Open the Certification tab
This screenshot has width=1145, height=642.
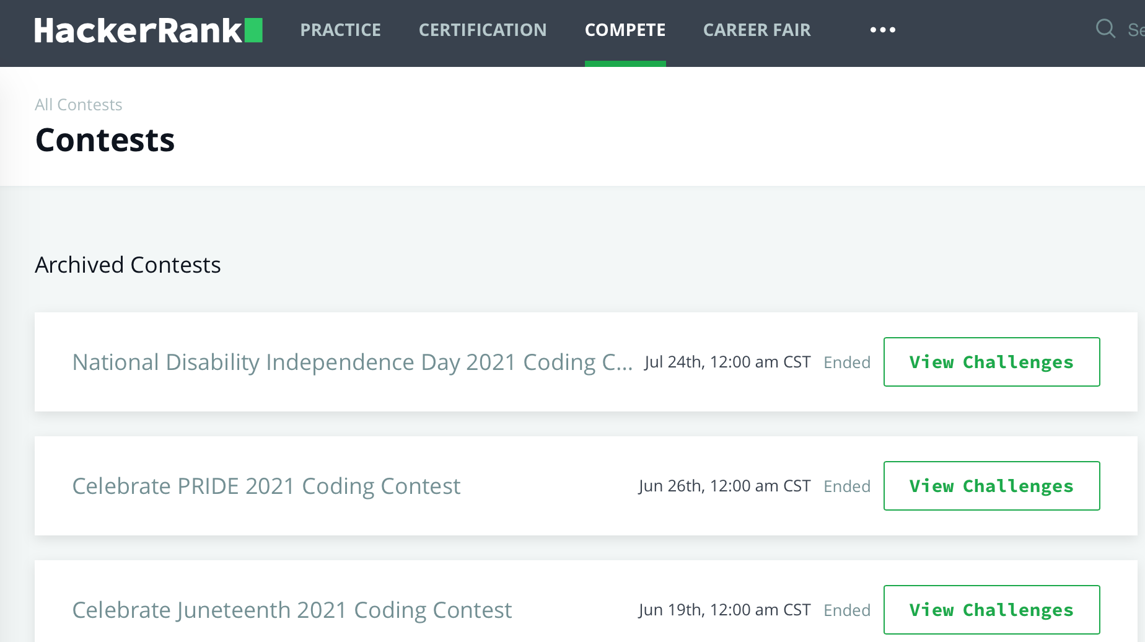(x=482, y=30)
